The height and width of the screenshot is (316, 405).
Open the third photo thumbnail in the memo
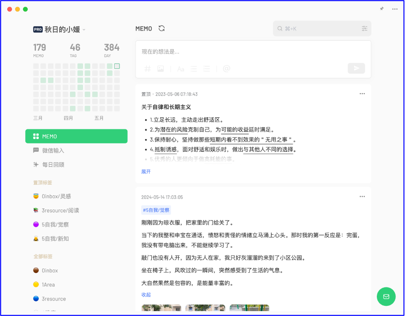[249, 308]
